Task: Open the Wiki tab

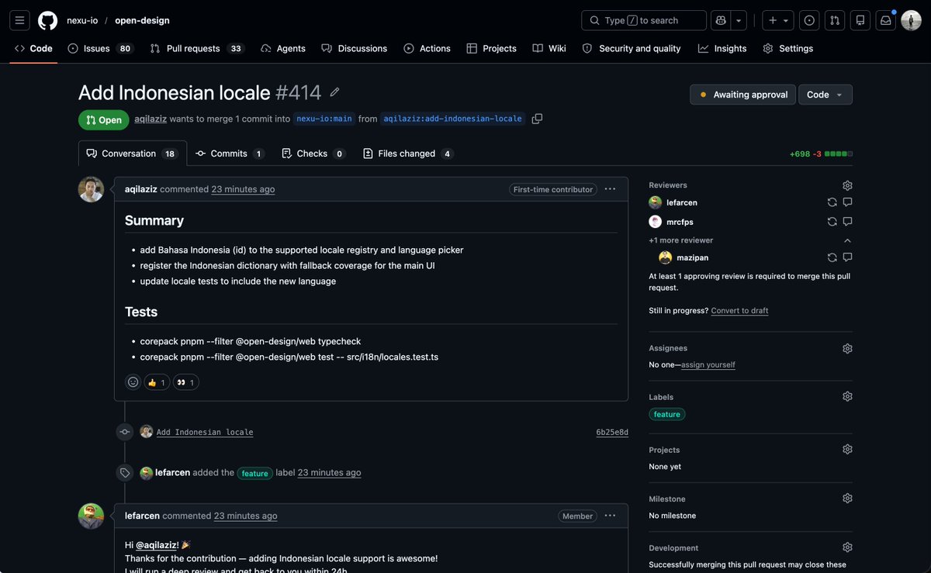Action: (x=549, y=48)
